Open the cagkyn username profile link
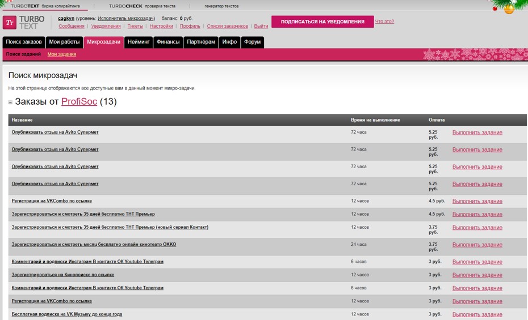Image resolution: width=528 pixels, height=320 pixels. click(66, 19)
